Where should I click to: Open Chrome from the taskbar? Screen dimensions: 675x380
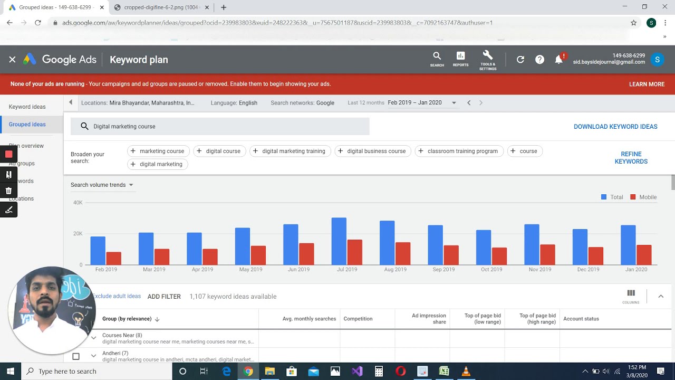[248, 371]
